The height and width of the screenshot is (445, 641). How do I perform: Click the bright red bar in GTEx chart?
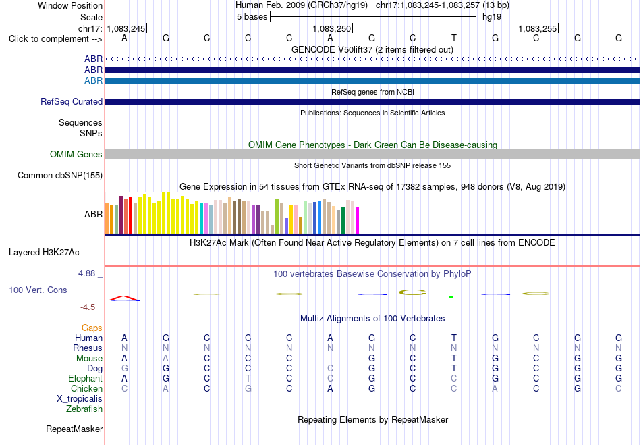tap(130, 215)
